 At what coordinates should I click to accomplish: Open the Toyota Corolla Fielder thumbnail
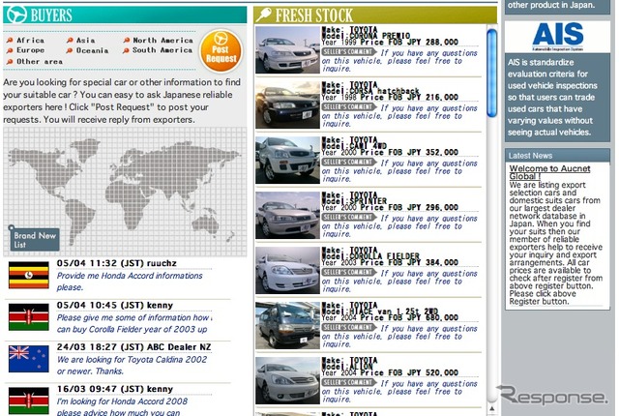[287, 270]
